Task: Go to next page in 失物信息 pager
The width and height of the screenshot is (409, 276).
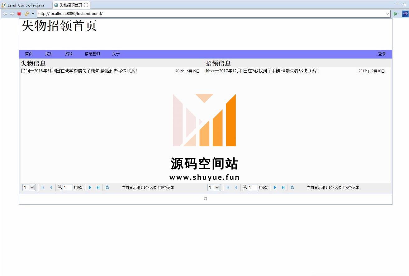Action: tap(90, 188)
